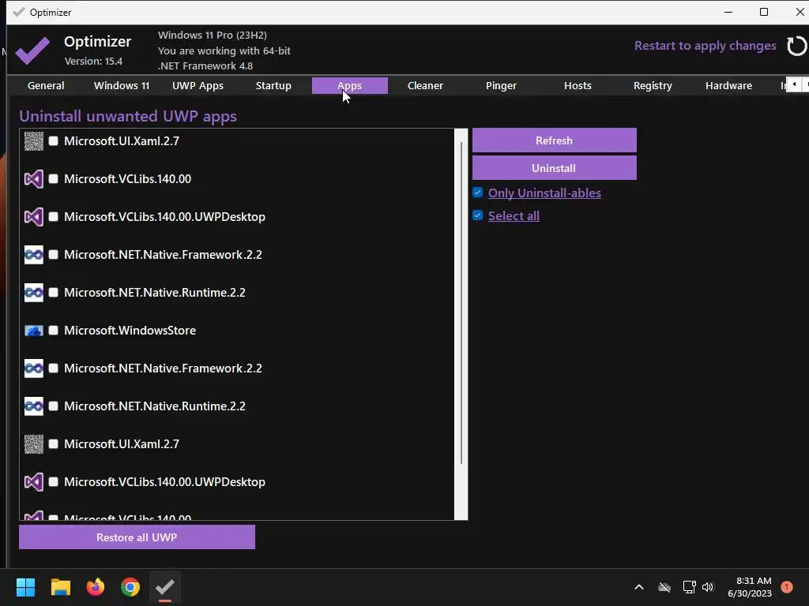Click the Refresh button
809x606 pixels.
[x=554, y=140]
